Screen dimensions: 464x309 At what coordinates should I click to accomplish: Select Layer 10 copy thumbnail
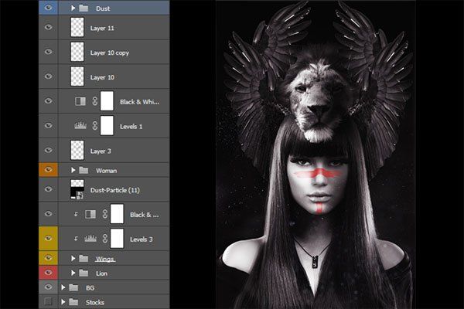click(77, 52)
